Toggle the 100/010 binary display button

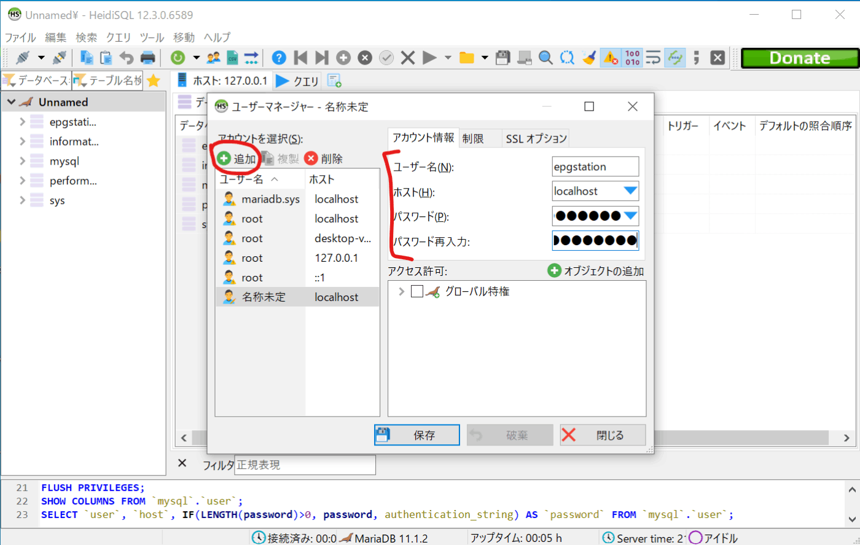[x=632, y=58]
